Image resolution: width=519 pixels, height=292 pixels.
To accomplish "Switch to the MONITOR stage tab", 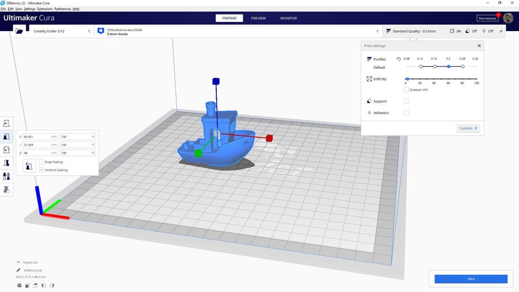I will tap(289, 18).
